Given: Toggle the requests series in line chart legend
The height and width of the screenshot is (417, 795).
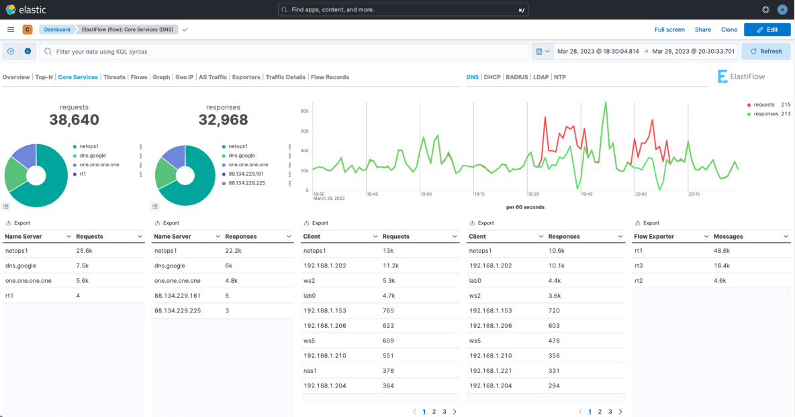Looking at the screenshot, I should 764,105.
